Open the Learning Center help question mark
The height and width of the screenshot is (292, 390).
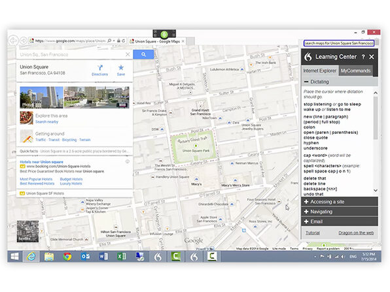click(363, 57)
